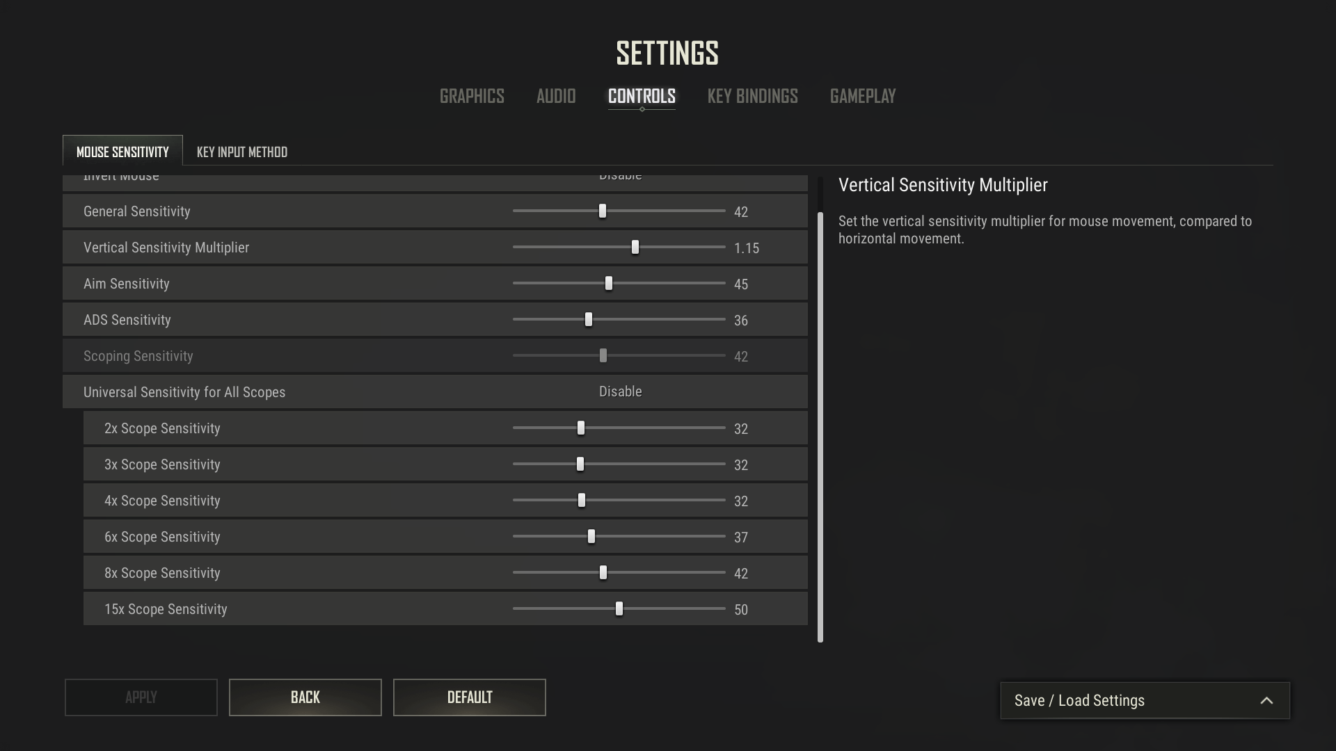
Task: Click the greyed-out Apply button
Action: point(141,697)
